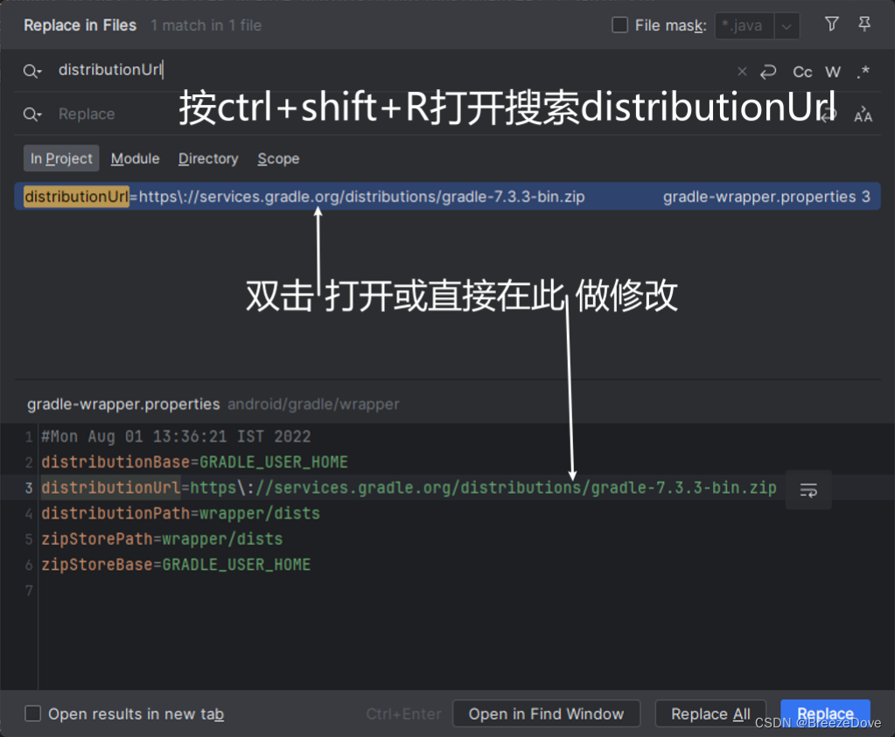The image size is (895, 737).
Task: Select the distributionUrl result row
Action: point(448,196)
